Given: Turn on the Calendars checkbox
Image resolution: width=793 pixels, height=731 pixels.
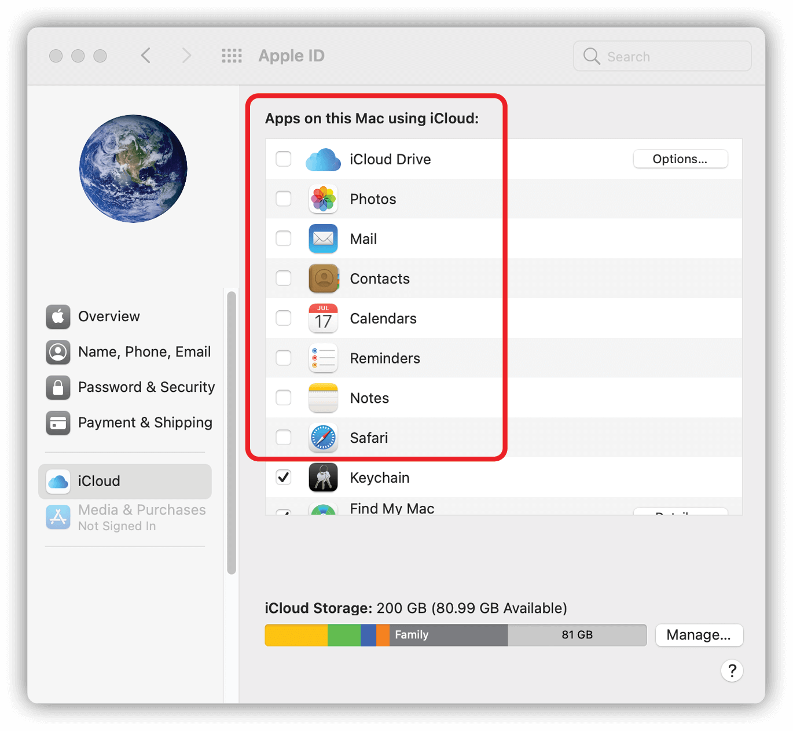Looking at the screenshot, I should 284,318.
